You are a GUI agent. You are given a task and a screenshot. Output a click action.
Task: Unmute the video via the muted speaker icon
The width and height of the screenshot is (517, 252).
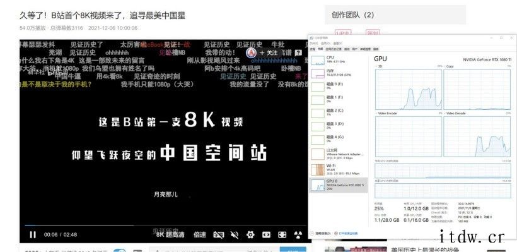235,234
